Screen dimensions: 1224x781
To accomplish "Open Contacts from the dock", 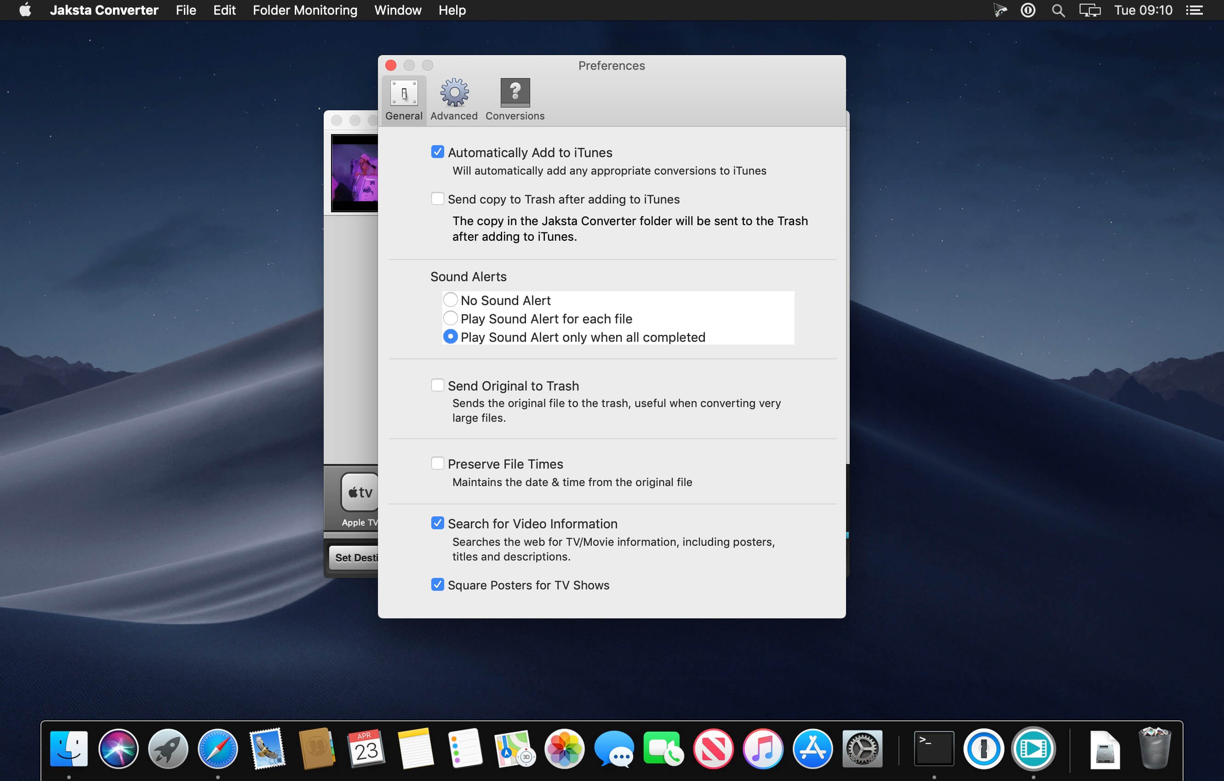I will pyautogui.click(x=317, y=748).
